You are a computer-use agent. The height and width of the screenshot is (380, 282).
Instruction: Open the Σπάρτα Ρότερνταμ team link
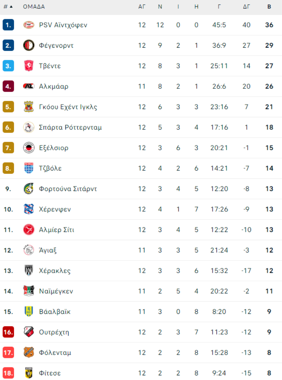70,127
